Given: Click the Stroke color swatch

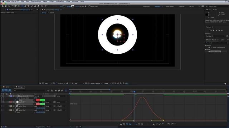Looking at the screenshot, I should [x=73, y=6].
